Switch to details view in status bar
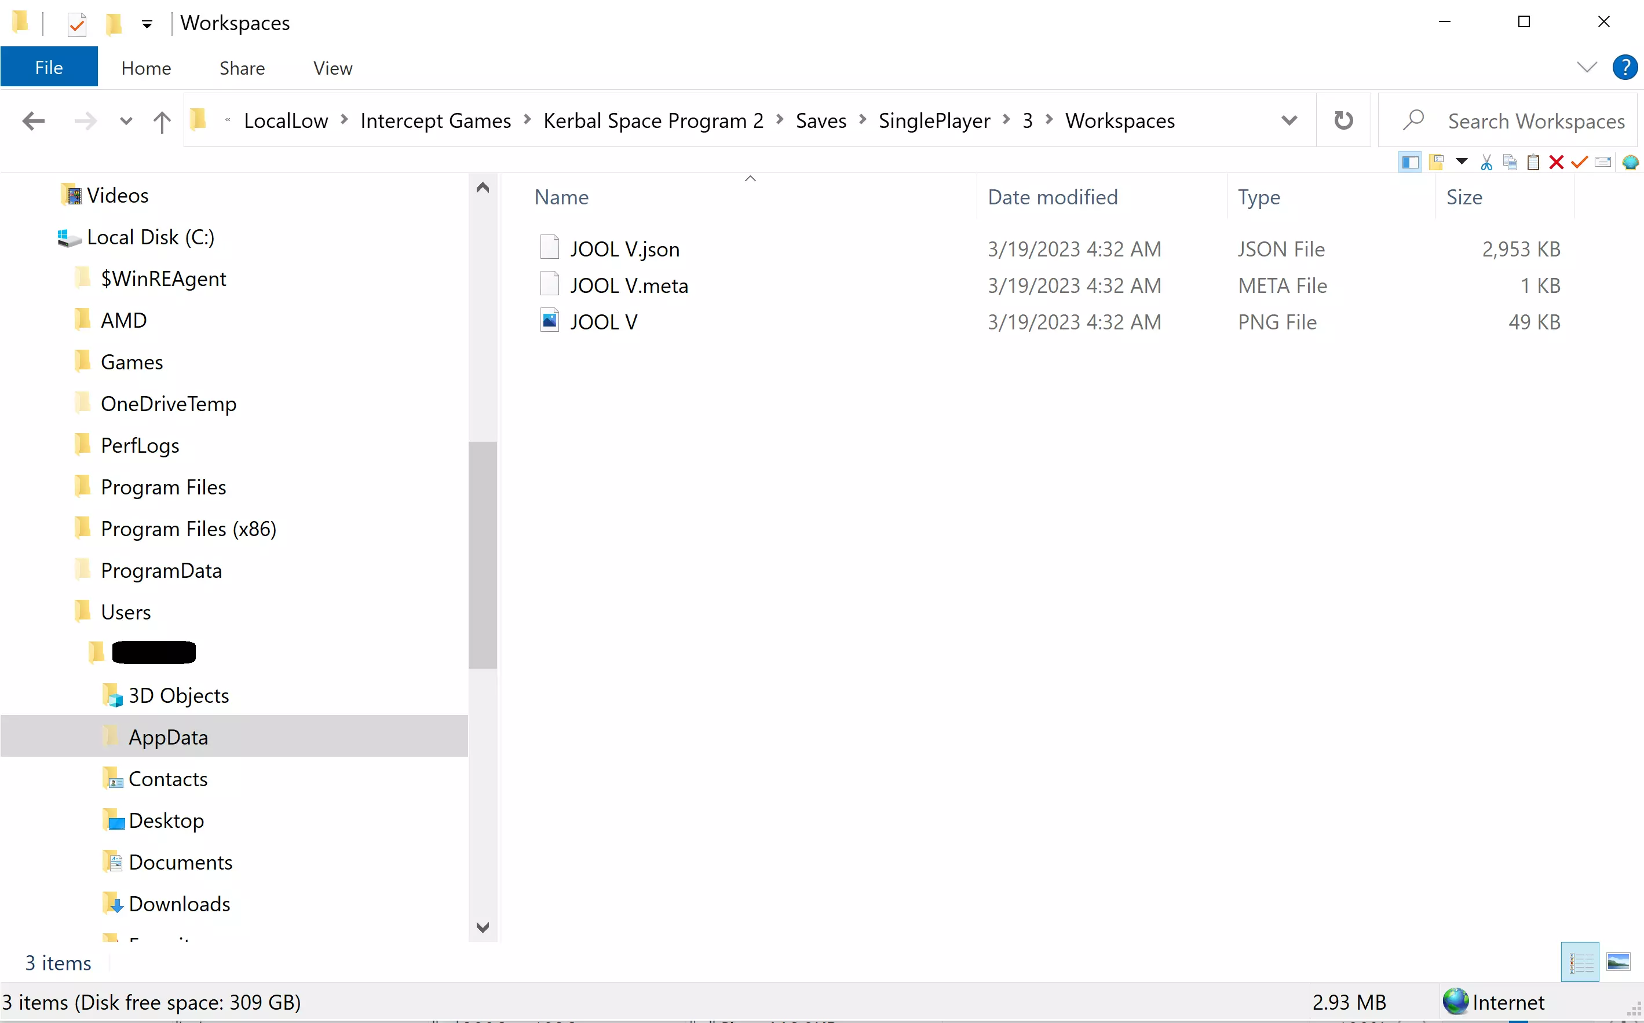 click(x=1580, y=962)
